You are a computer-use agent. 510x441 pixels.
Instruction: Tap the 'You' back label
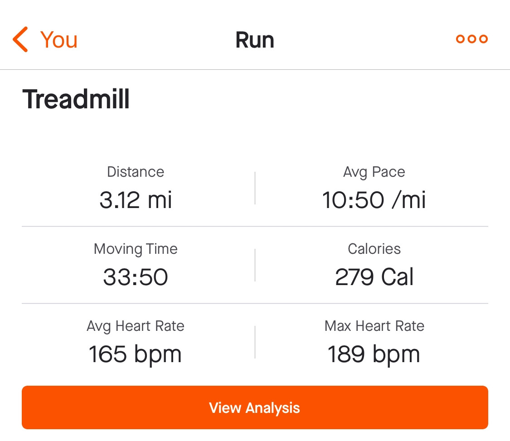(59, 39)
